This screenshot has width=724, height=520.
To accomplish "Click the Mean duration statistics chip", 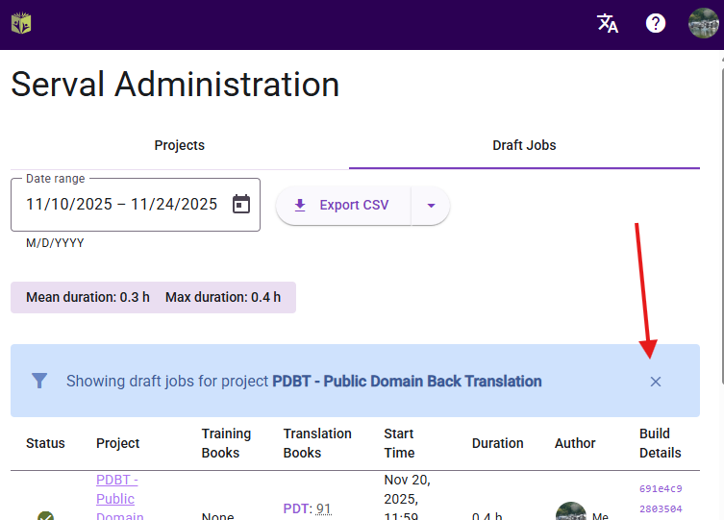I will click(87, 297).
